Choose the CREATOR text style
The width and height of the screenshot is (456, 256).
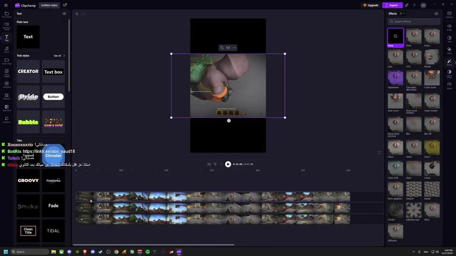(x=28, y=71)
